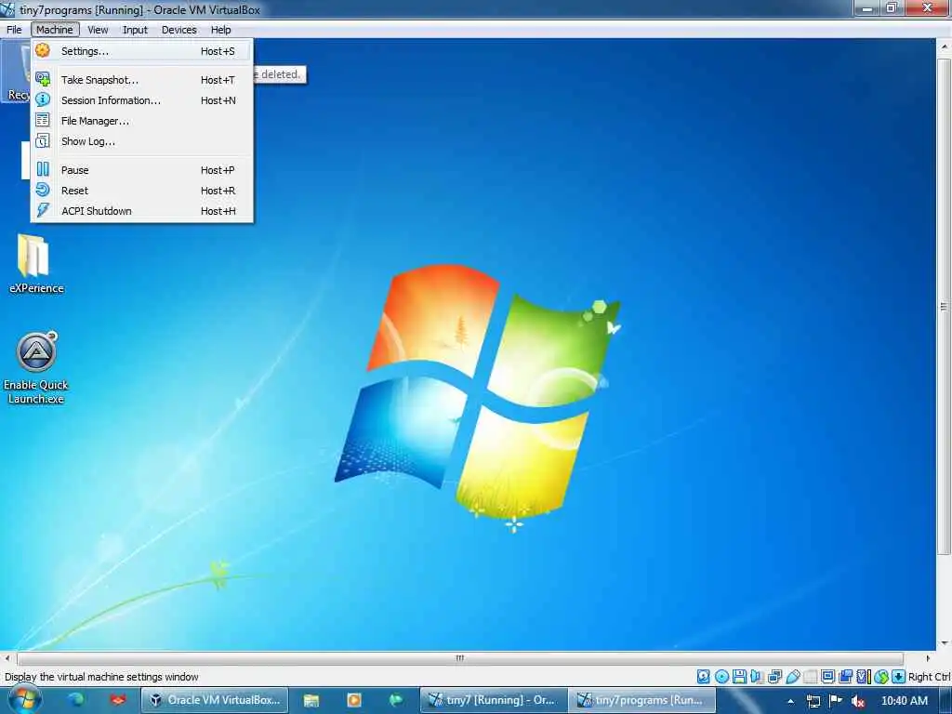The image size is (952, 714).
Task: Open the Input menu
Action: click(135, 30)
